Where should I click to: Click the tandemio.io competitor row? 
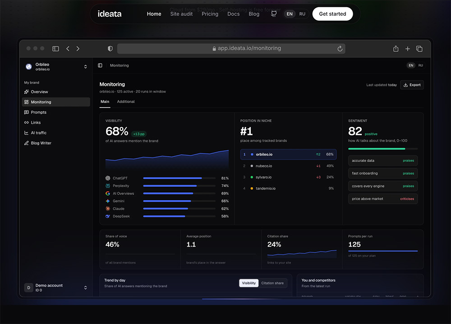(288, 189)
